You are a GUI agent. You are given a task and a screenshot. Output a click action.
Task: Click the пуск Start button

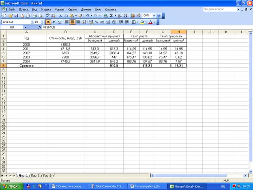coord(11,186)
